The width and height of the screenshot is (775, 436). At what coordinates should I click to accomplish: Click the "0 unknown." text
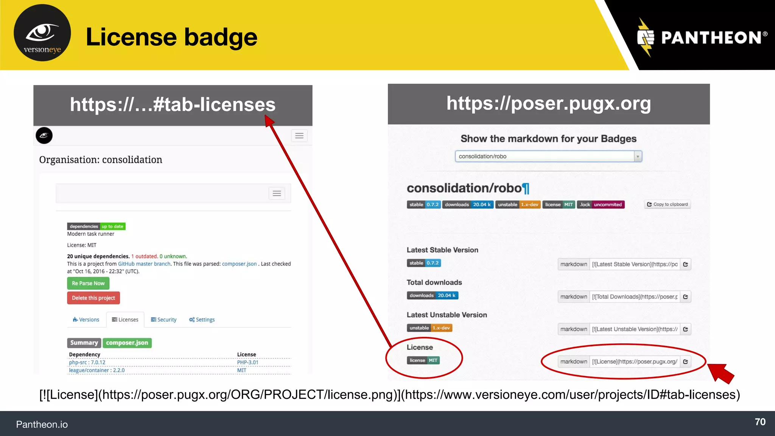click(x=173, y=256)
